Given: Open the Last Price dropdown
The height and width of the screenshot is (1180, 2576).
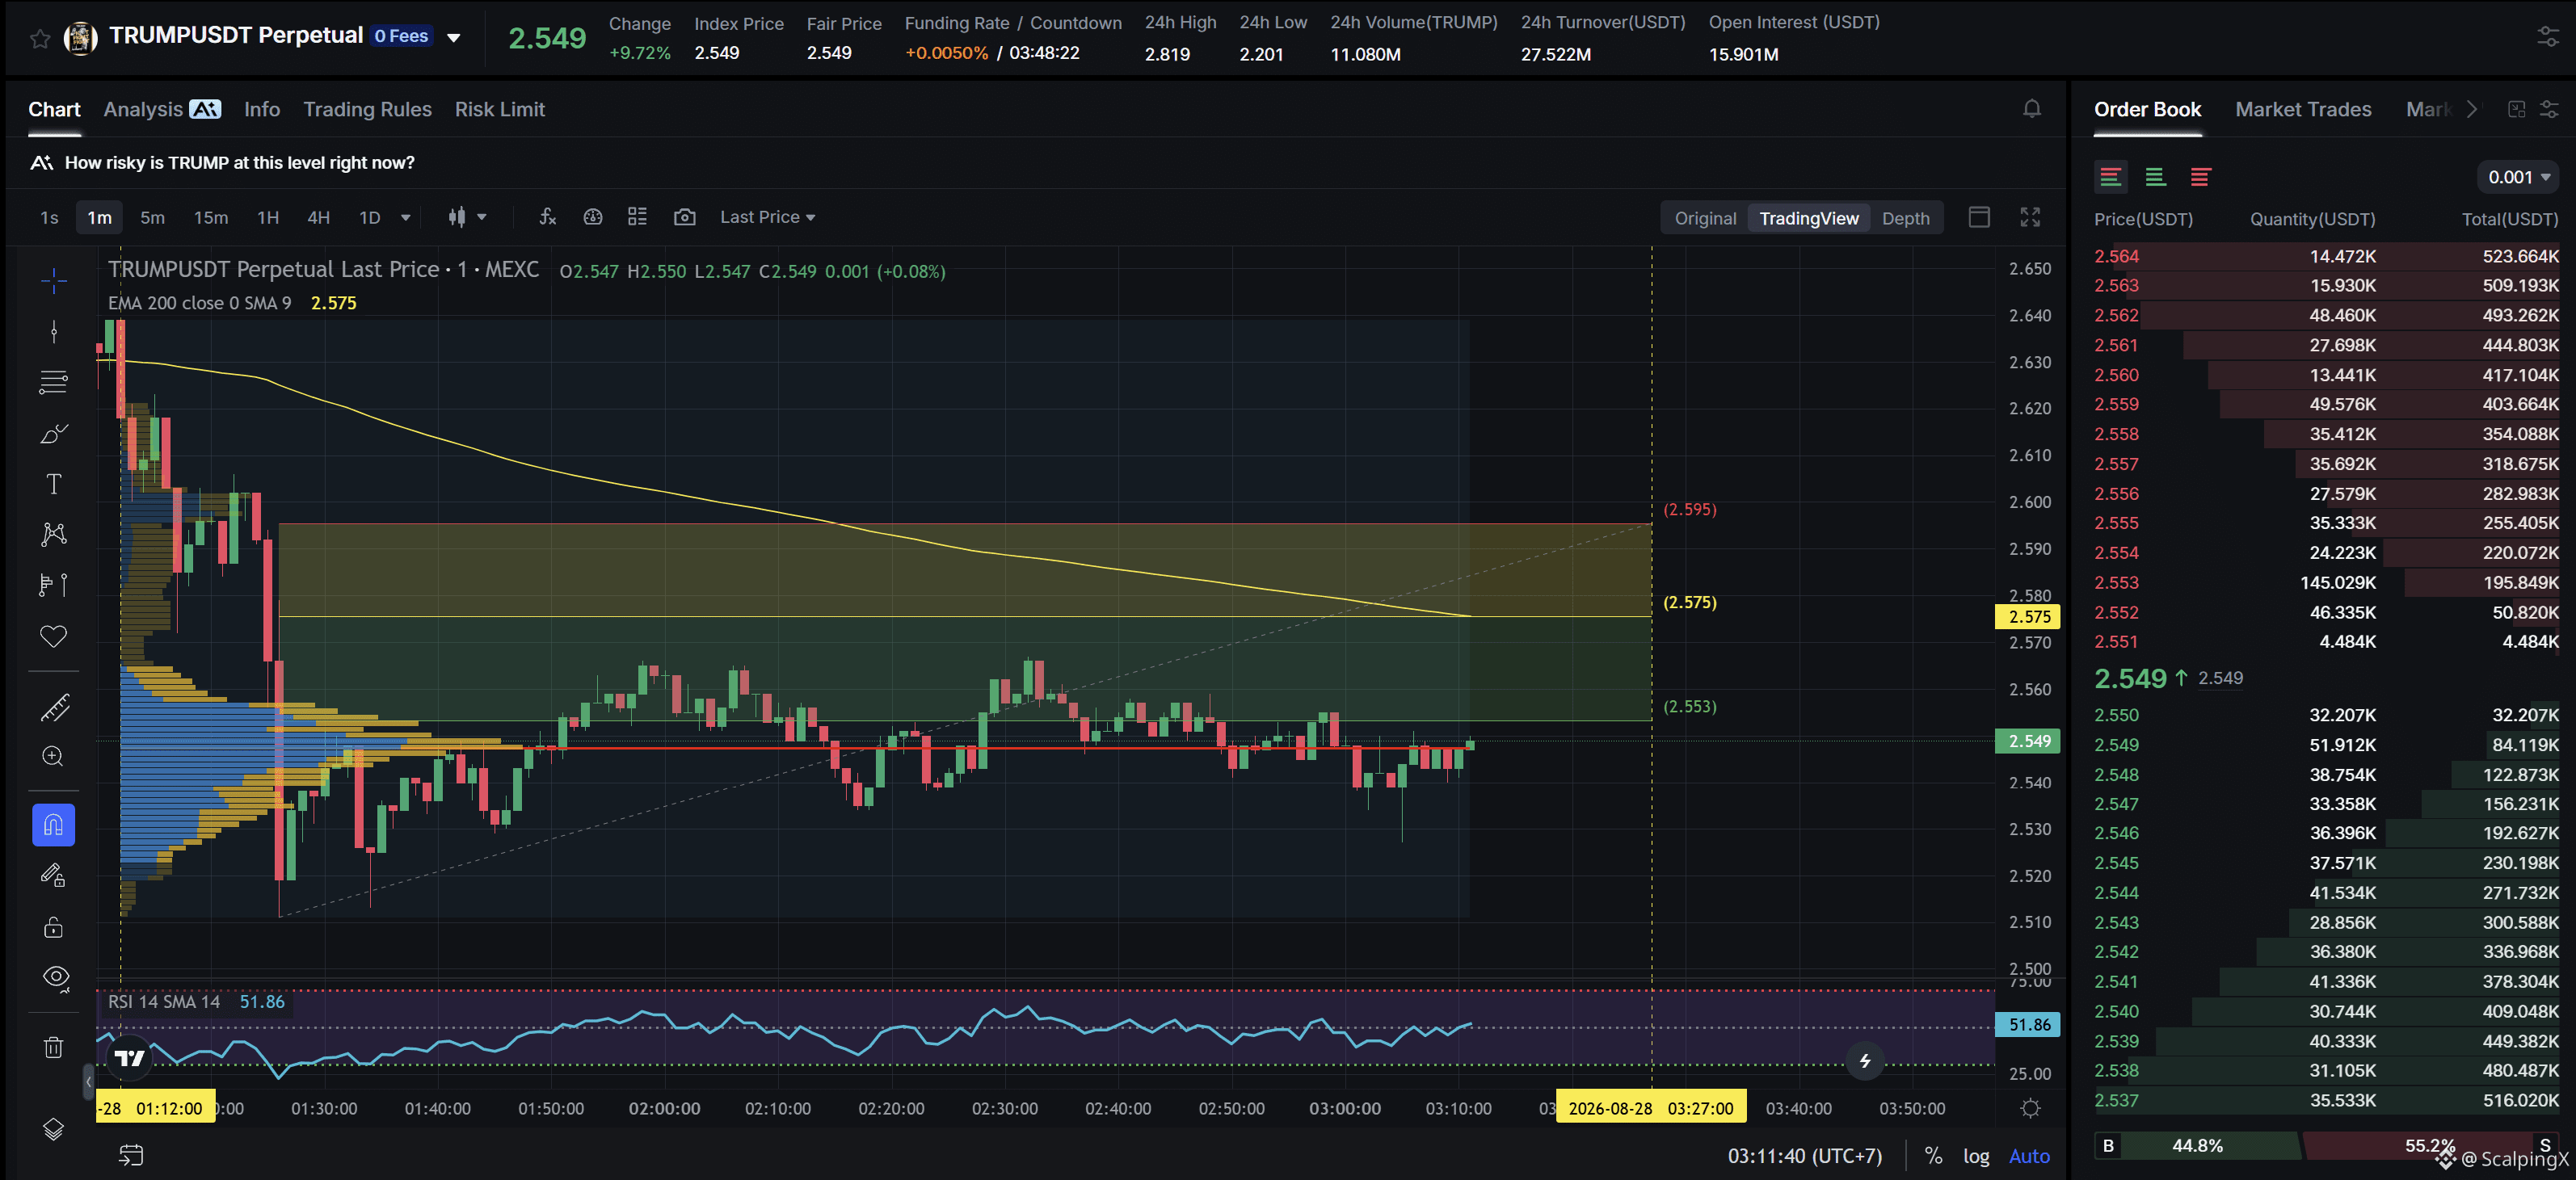Looking at the screenshot, I should 767,216.
